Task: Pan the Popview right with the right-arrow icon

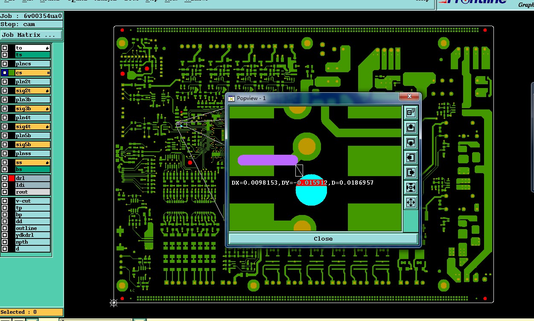Action: pos(411,172)
